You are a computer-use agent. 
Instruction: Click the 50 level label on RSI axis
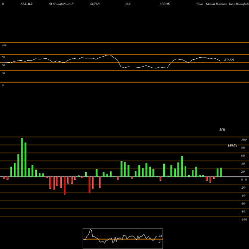pyautogui.click(x=3, y=65)
